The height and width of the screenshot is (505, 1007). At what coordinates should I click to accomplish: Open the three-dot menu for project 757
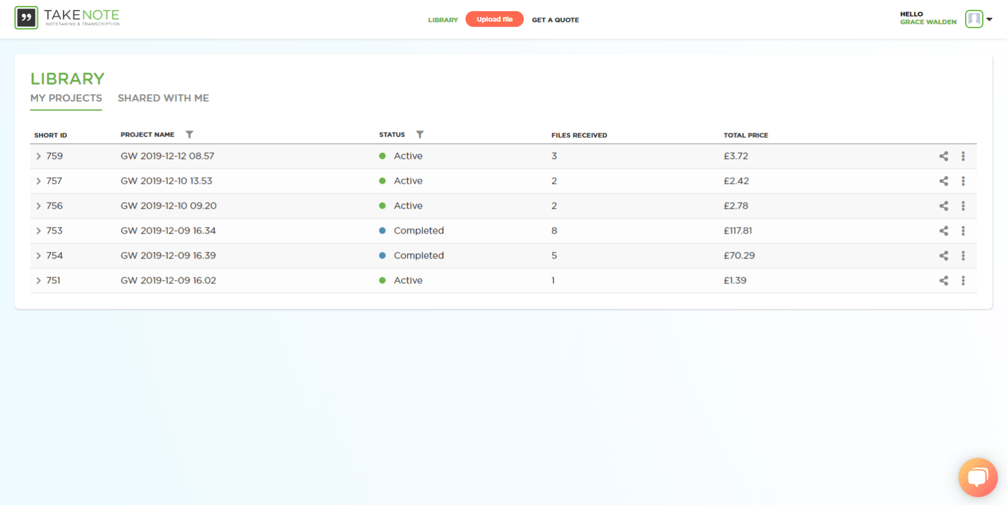pos(963,181)
